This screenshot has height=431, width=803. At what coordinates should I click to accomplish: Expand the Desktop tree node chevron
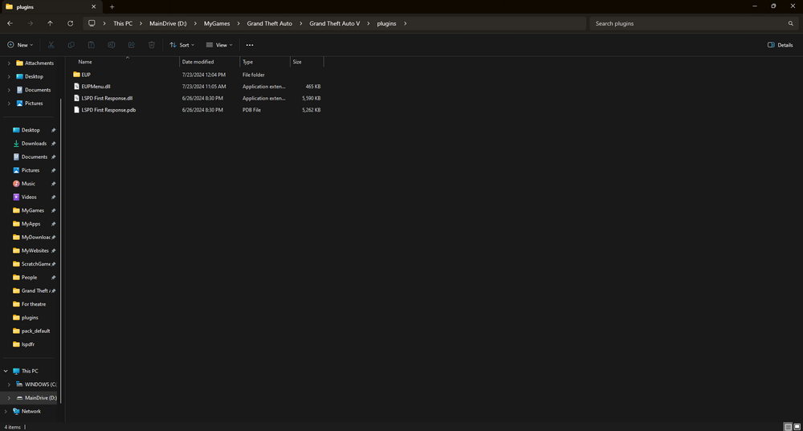tap(9, 77)
